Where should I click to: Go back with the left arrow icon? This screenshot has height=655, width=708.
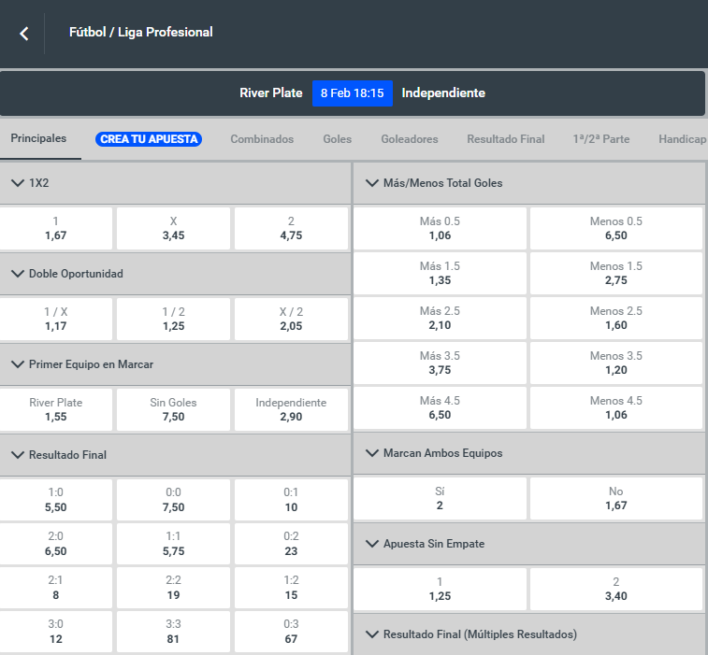pos(24,34)
